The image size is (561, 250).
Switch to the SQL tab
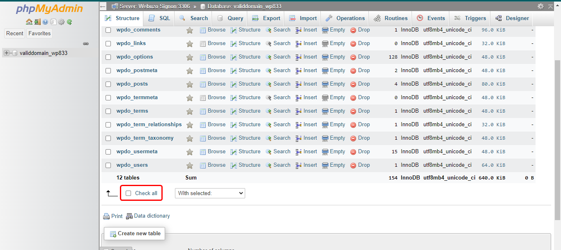coord(159,18)
